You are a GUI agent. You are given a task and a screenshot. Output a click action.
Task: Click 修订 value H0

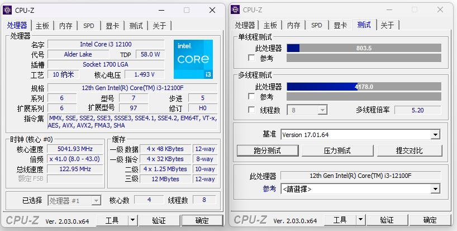(x=203, y=108)
